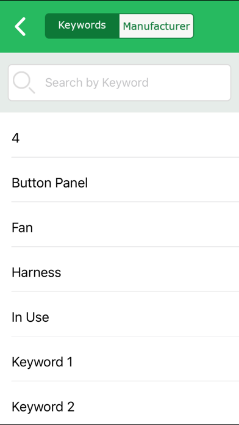The width and height of the screenshot is (239, 425).
Task: Tap the white back arrow
Action: point(20,26)
